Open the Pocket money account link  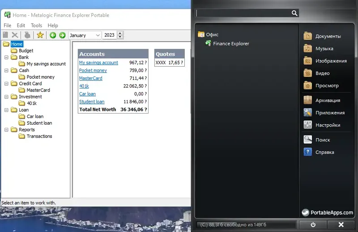93,71
